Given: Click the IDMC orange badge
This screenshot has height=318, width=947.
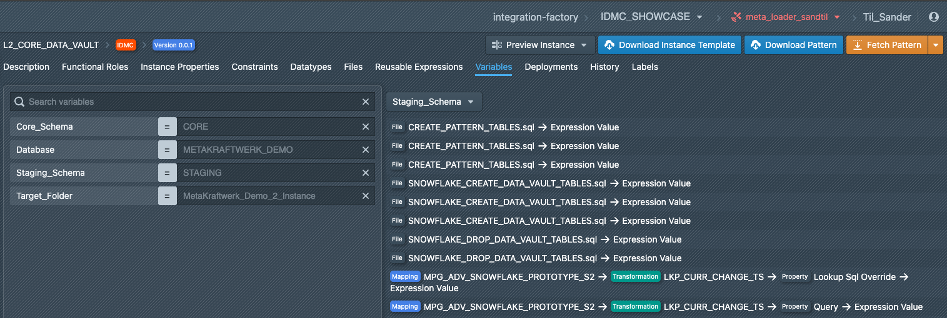Looking at the screenshot, I should coord(126,45).
